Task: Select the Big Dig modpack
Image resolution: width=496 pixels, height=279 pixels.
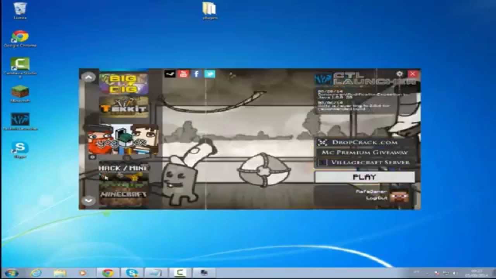Action: [x=123, y=83]
